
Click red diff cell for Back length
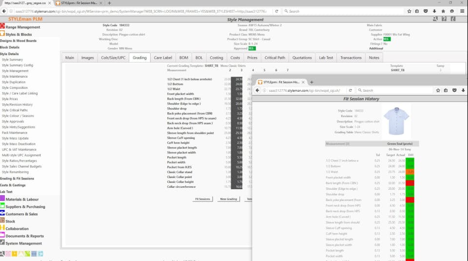tap(410, 183)
